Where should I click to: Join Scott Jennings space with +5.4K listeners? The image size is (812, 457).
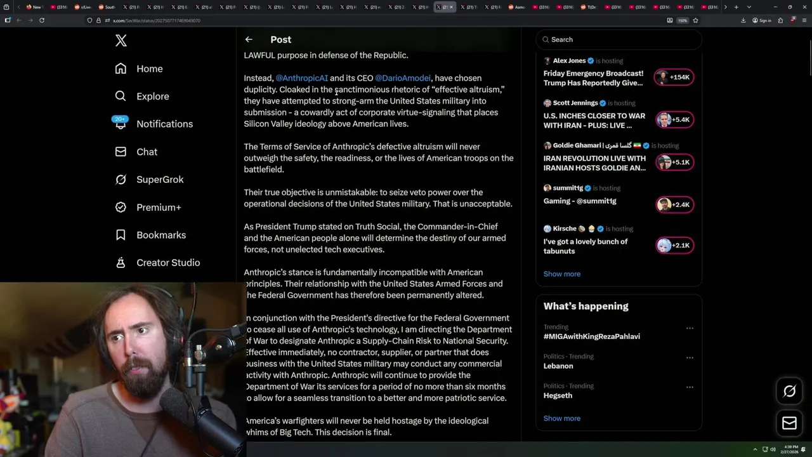(x=674, y=120)
